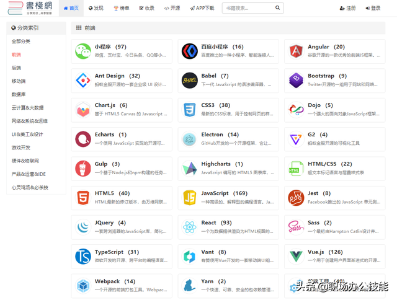Click the 注册 register link
Screen dimensions: 397x300
coord(347,8)
